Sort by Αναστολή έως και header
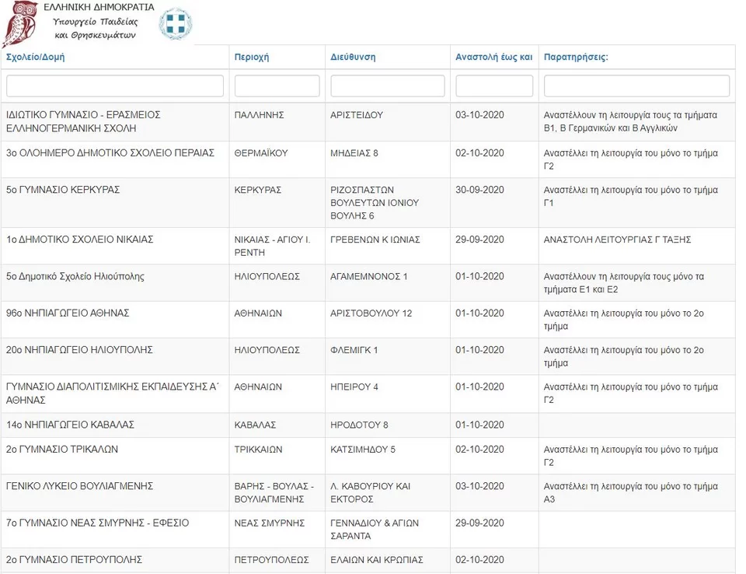Image resolution: width=746 pixels, height=574 pixels. click(x=493, y=58)
